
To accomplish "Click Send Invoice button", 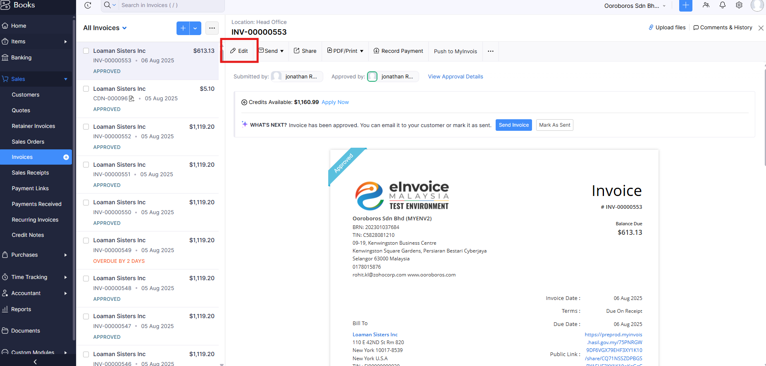I will pos(514,125).
